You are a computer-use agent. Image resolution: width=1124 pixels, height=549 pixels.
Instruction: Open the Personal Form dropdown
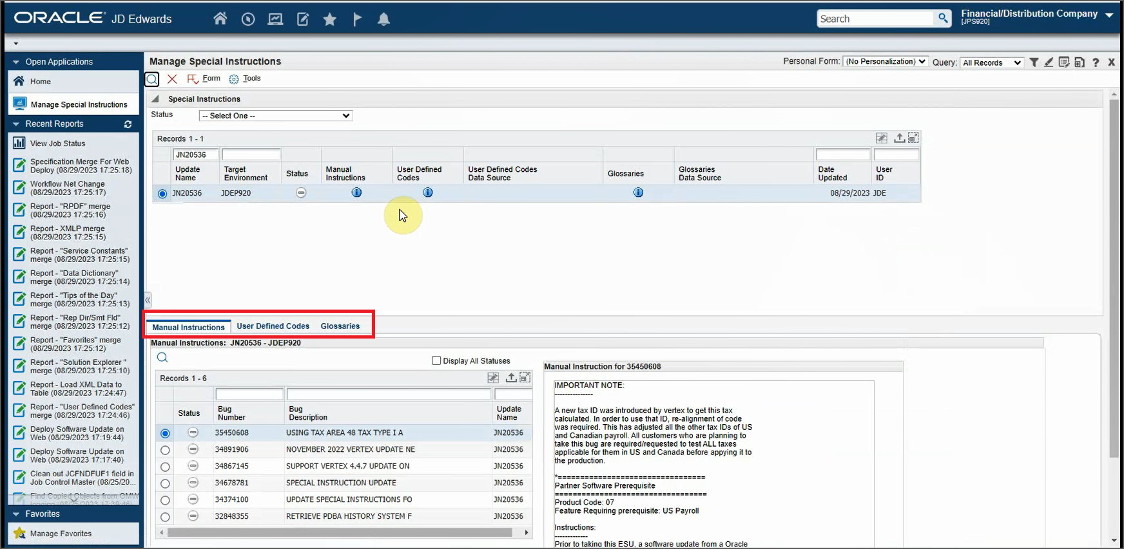(886, 62)
